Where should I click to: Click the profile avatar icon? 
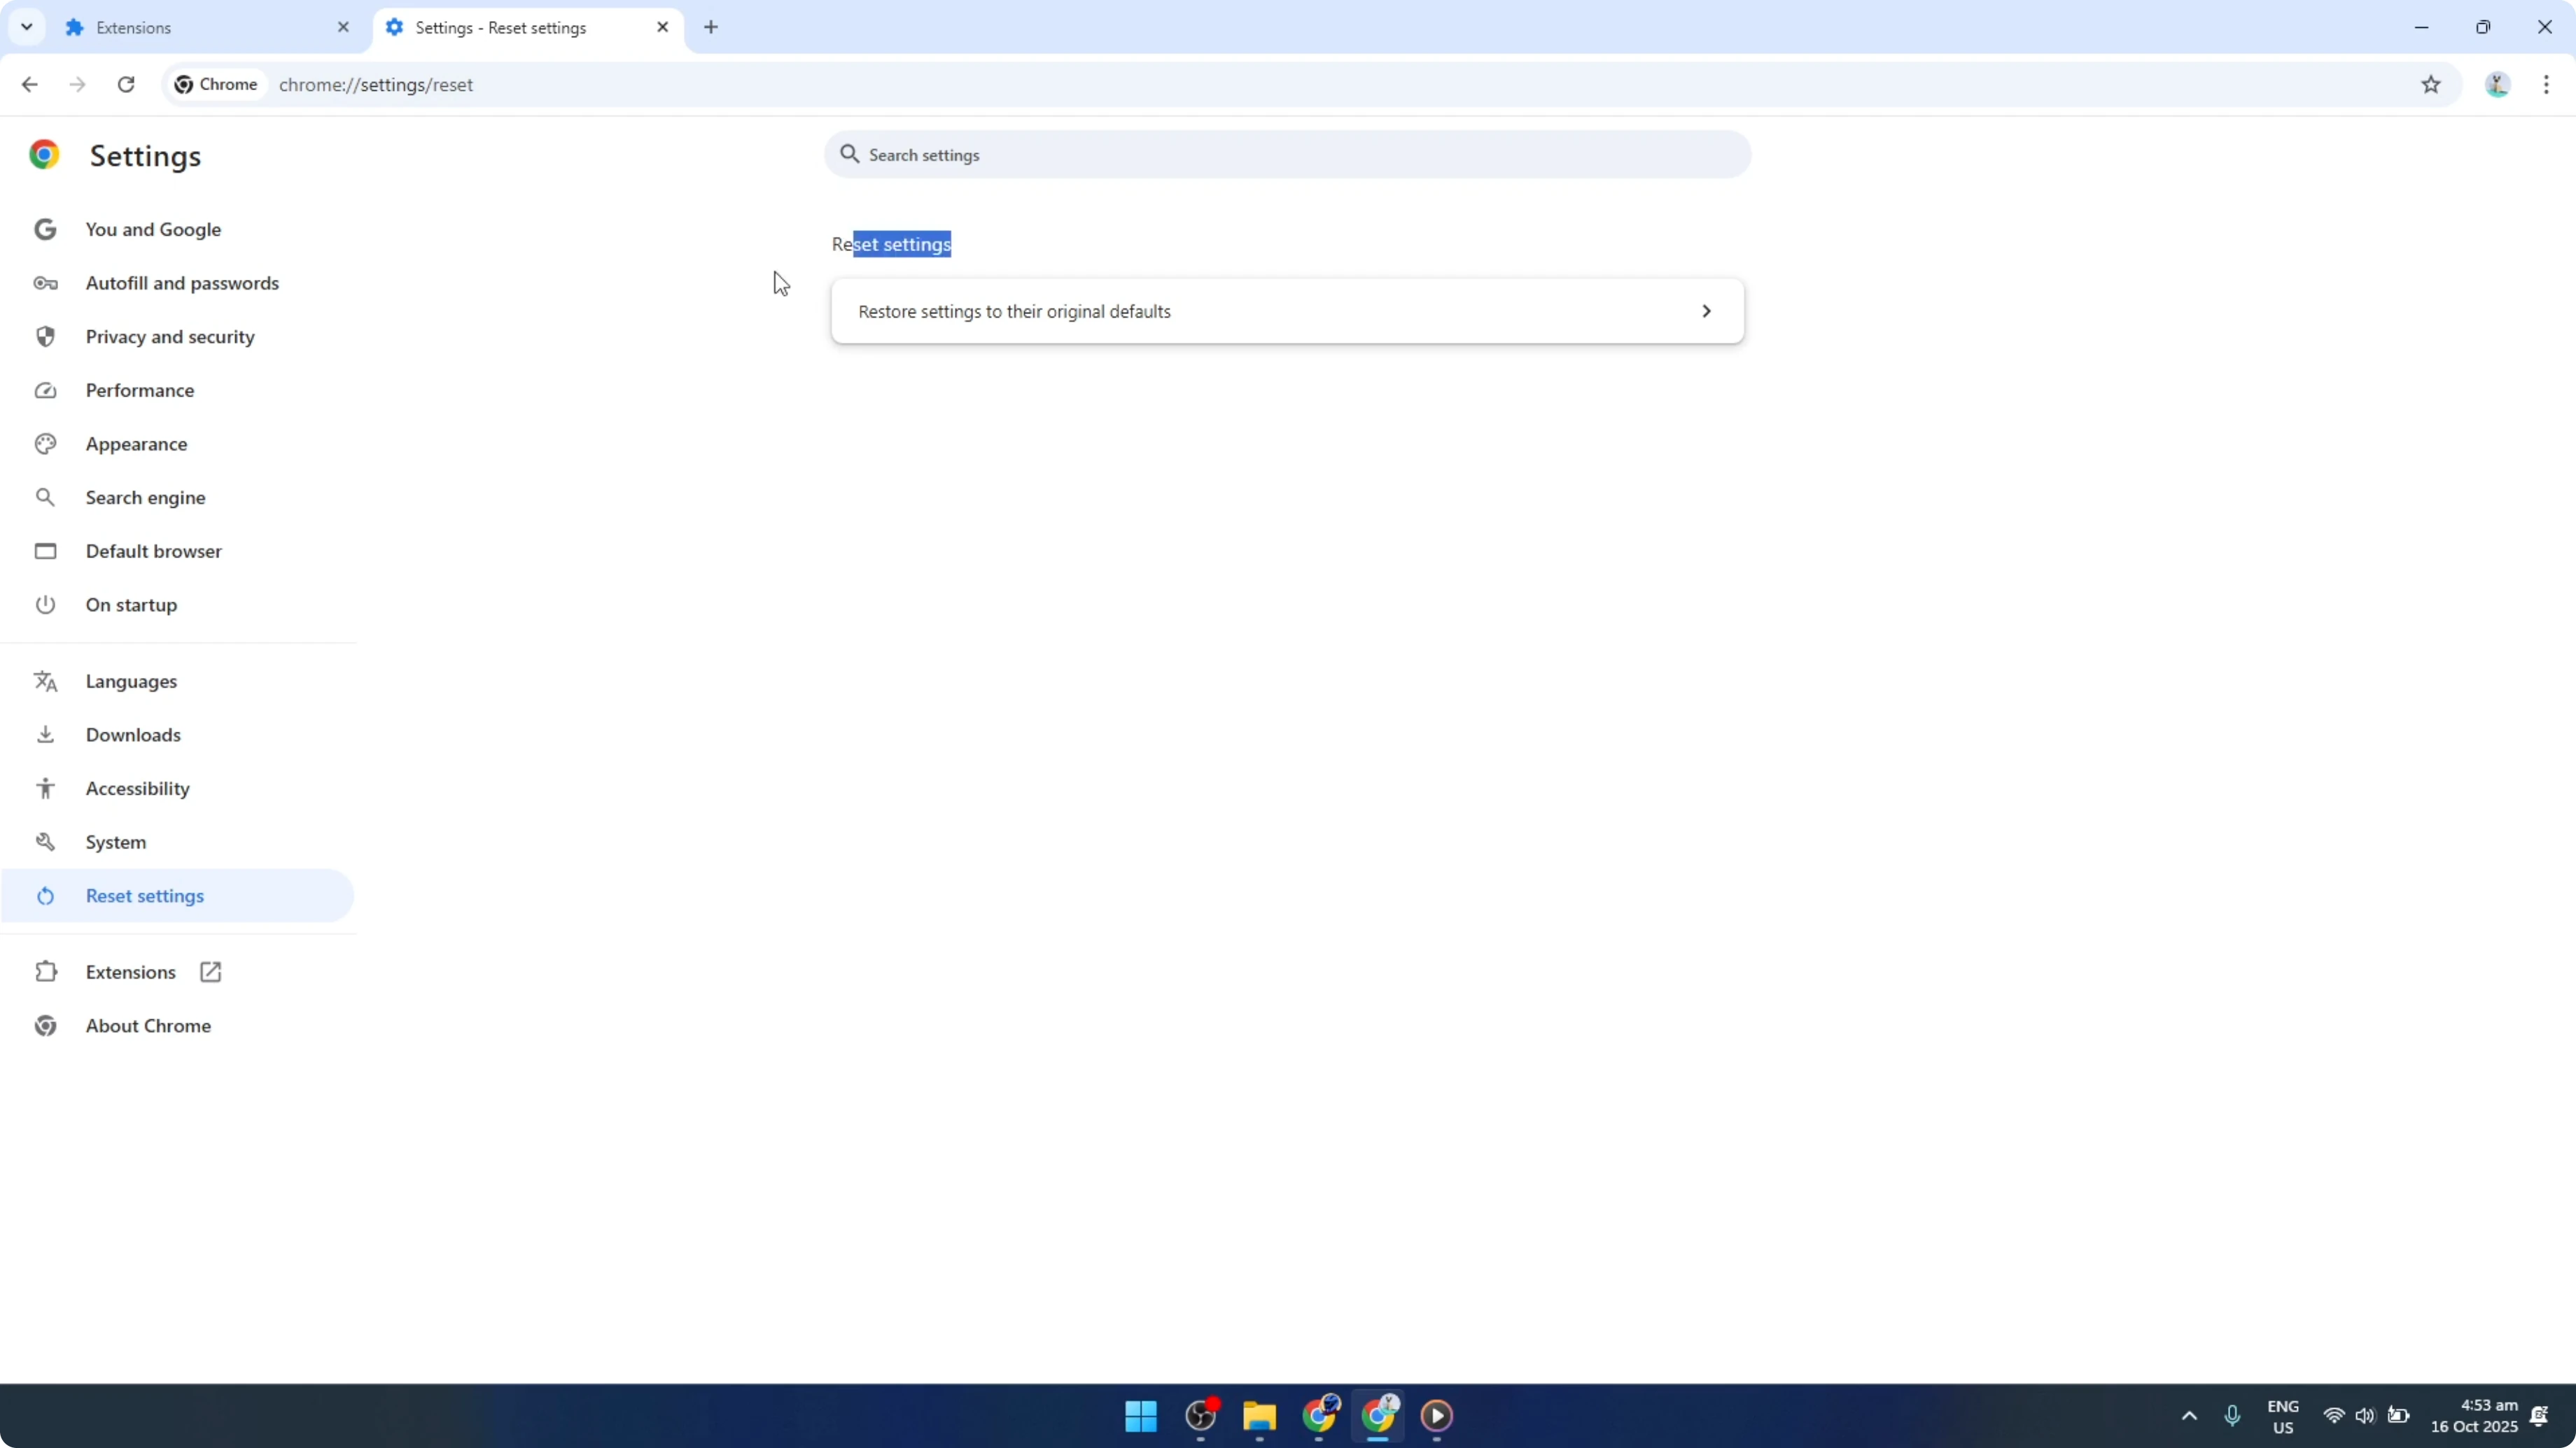click(2496, 85)
